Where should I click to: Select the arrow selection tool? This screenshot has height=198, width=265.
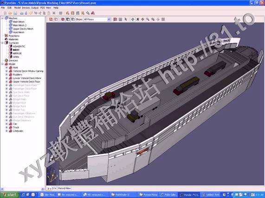[126, 19]
